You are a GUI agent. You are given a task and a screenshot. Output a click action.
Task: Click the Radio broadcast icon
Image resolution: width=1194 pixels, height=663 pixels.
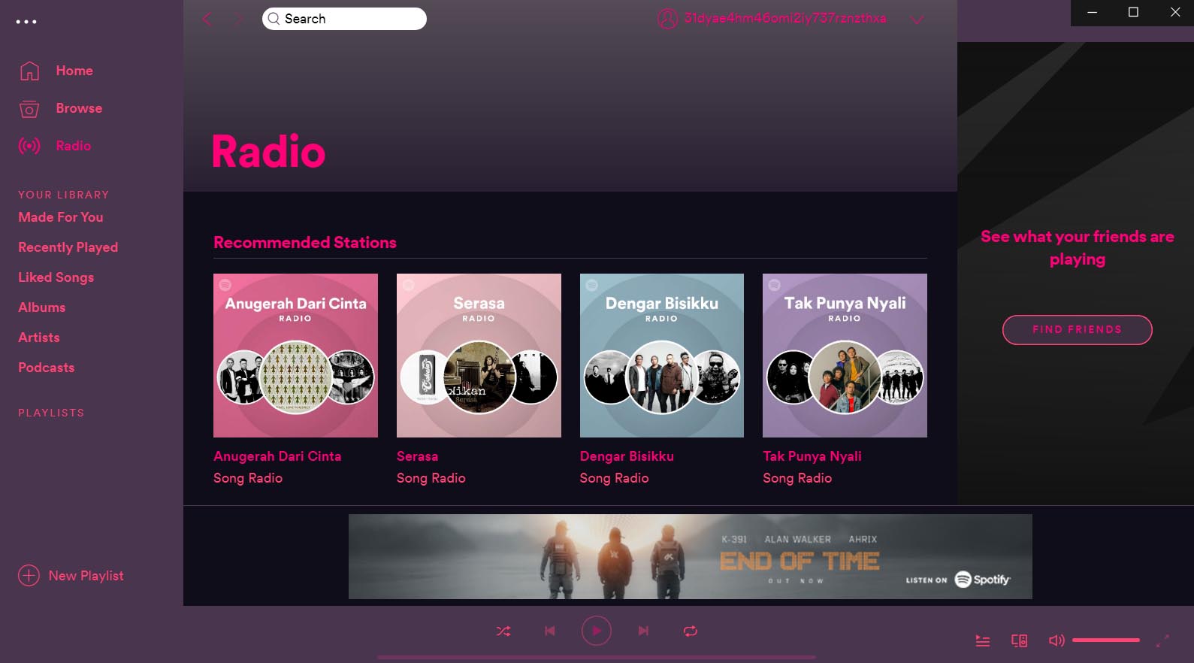pos(29,146)
